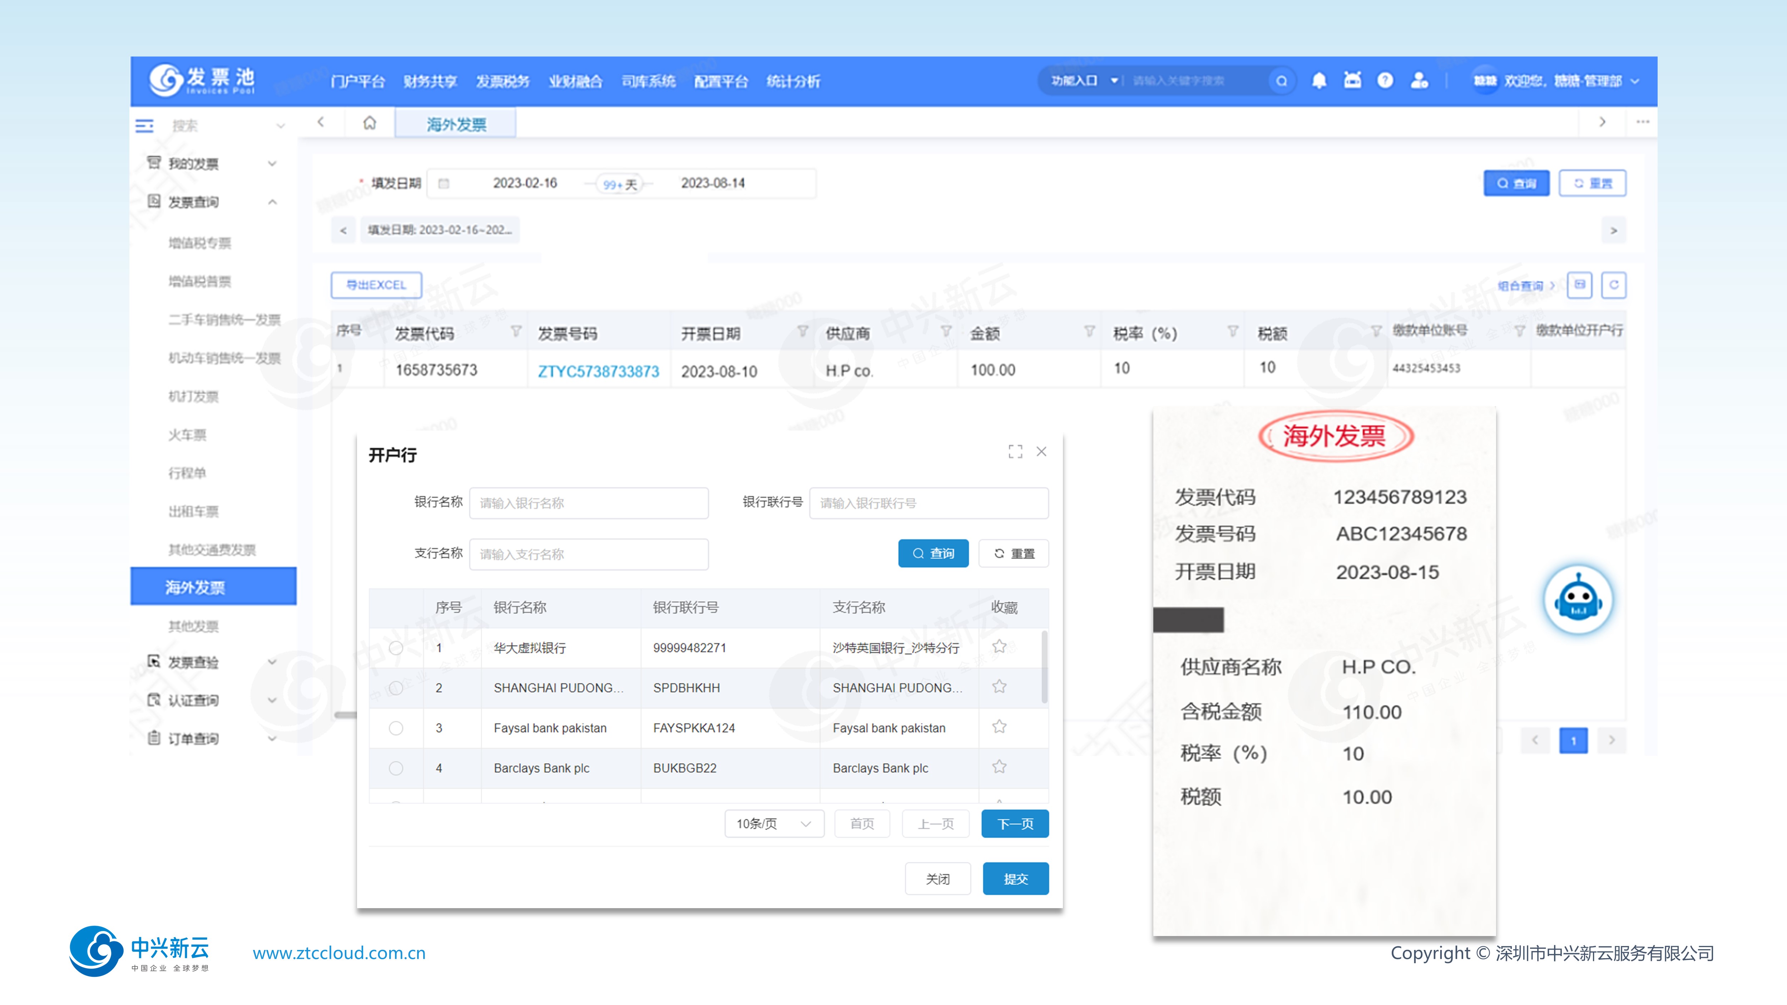
Task: Select radio for Barclays Bank plc
Action: point(396,768)
